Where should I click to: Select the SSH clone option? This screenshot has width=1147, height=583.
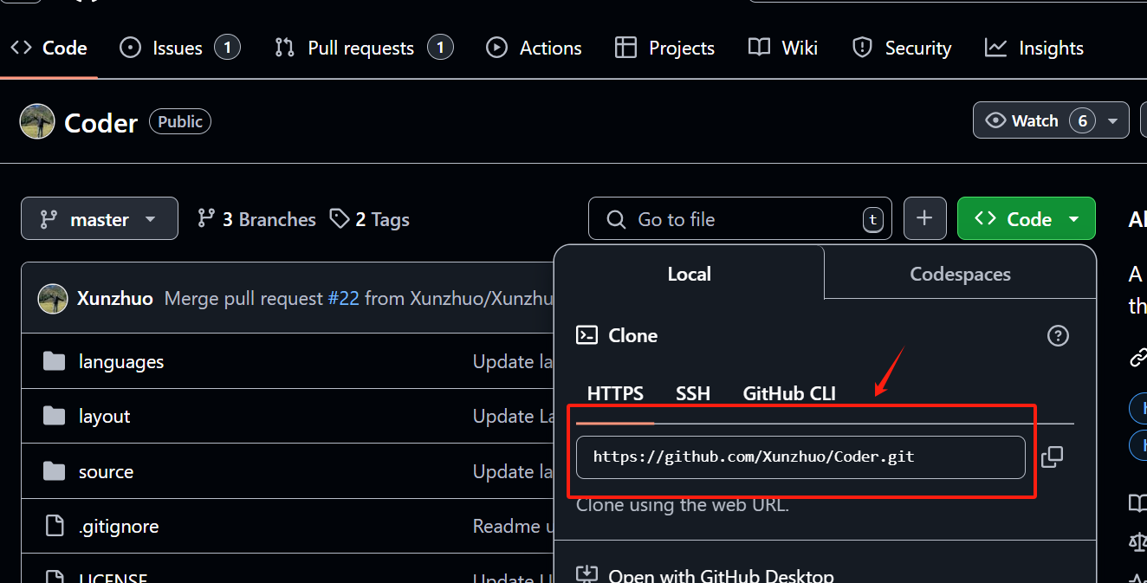[x=693, y=393]
